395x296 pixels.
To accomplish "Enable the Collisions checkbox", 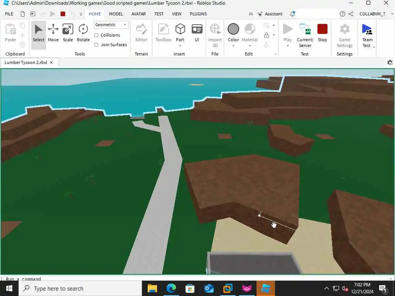I will [96, 35].
